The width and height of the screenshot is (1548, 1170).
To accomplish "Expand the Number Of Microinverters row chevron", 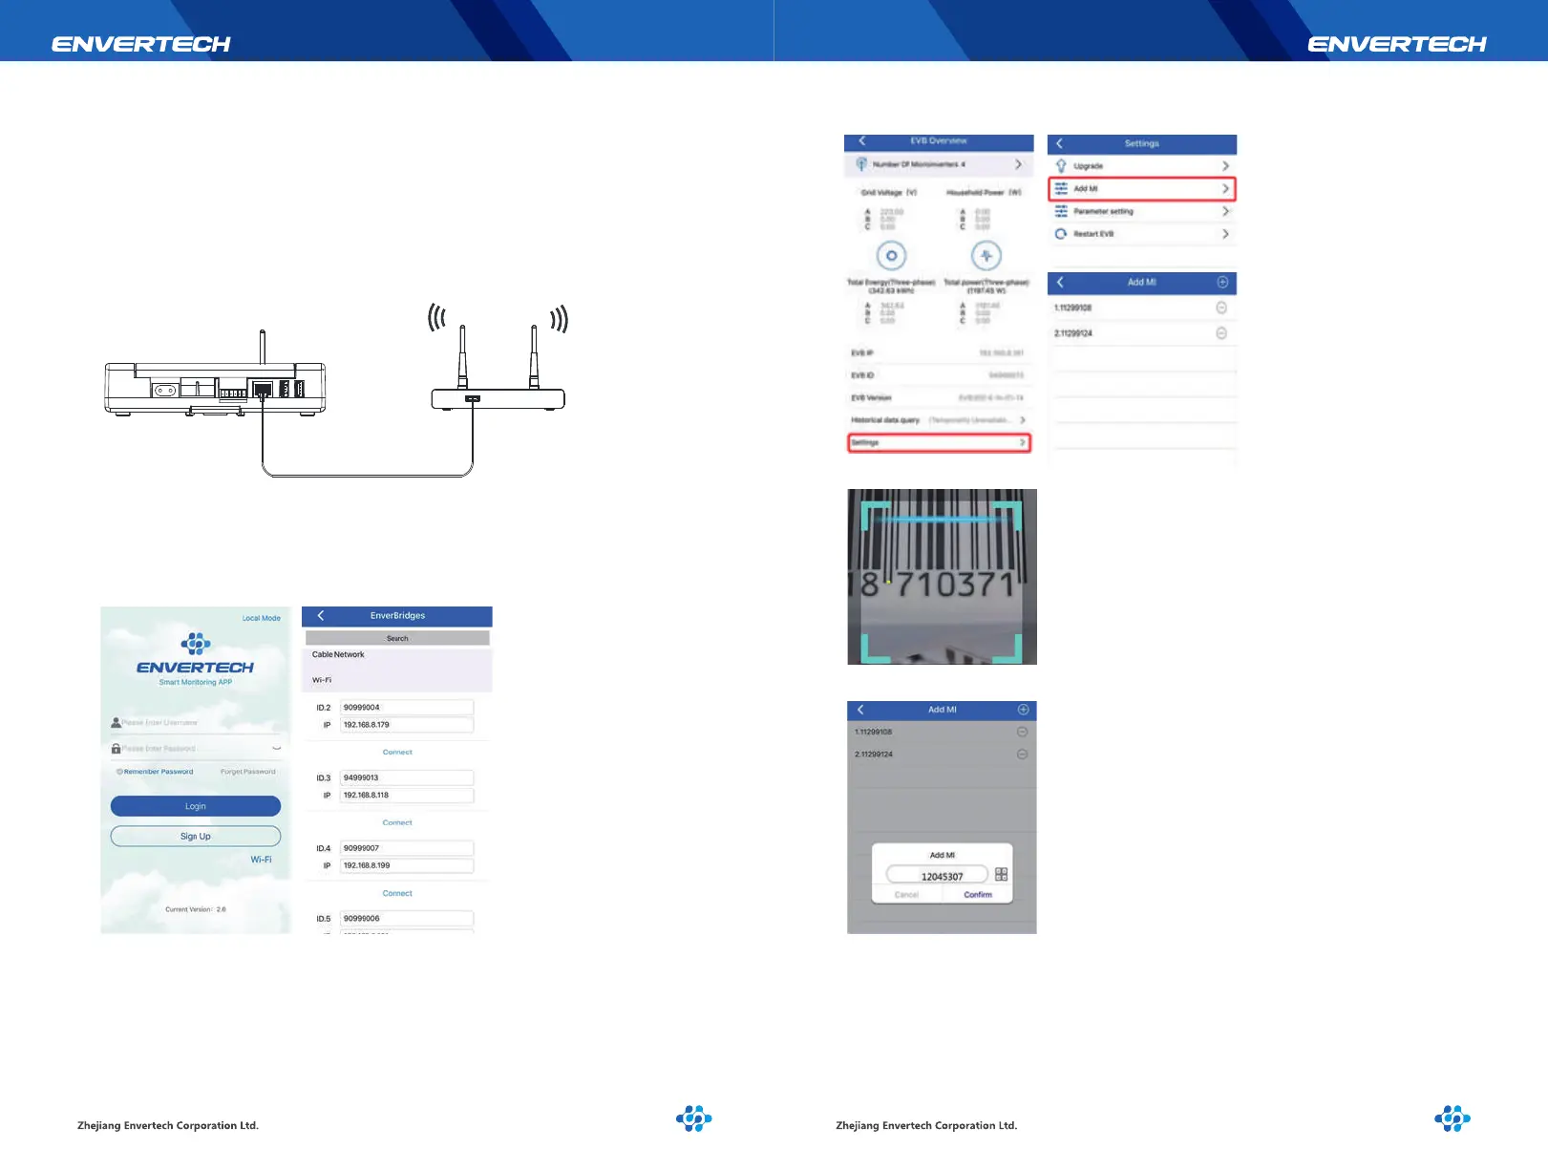I will click(1018, 164).
